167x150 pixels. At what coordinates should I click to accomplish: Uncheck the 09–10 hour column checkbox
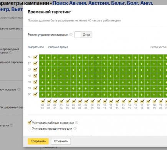99,101
